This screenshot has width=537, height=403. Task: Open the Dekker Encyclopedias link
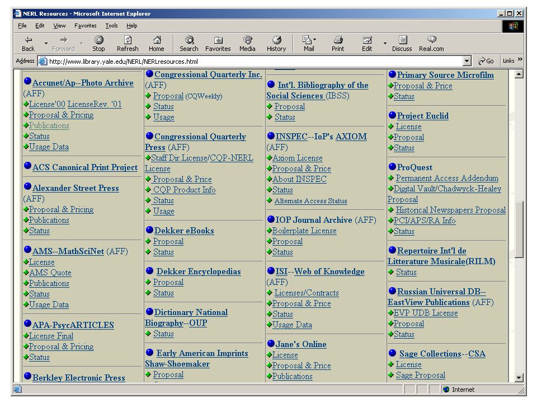click(x=199, y=271)
